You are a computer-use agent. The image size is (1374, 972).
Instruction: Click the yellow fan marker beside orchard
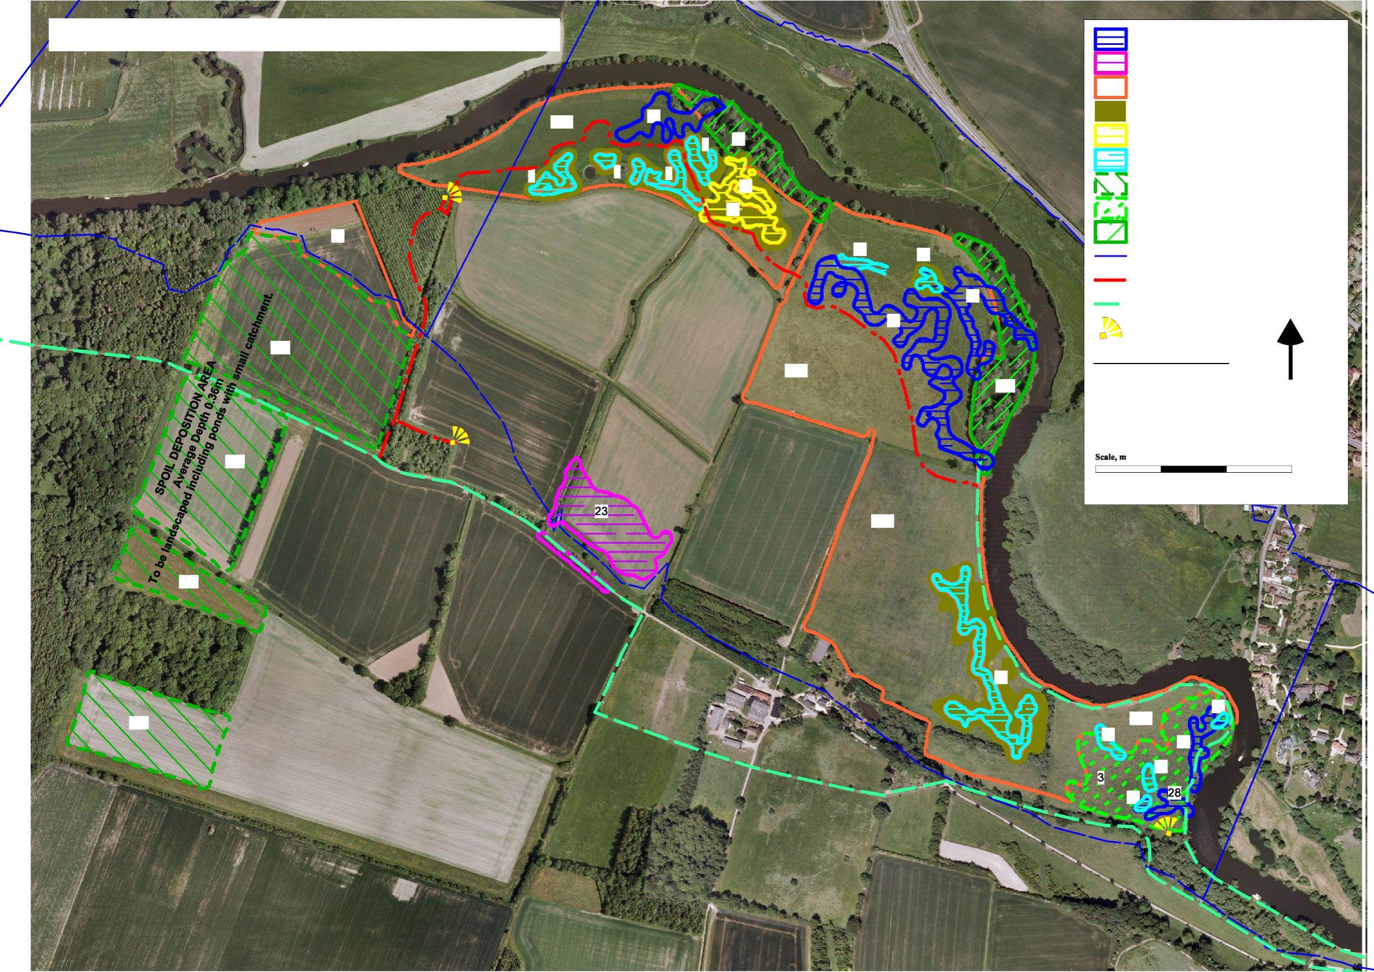click(x=452, y=195)
